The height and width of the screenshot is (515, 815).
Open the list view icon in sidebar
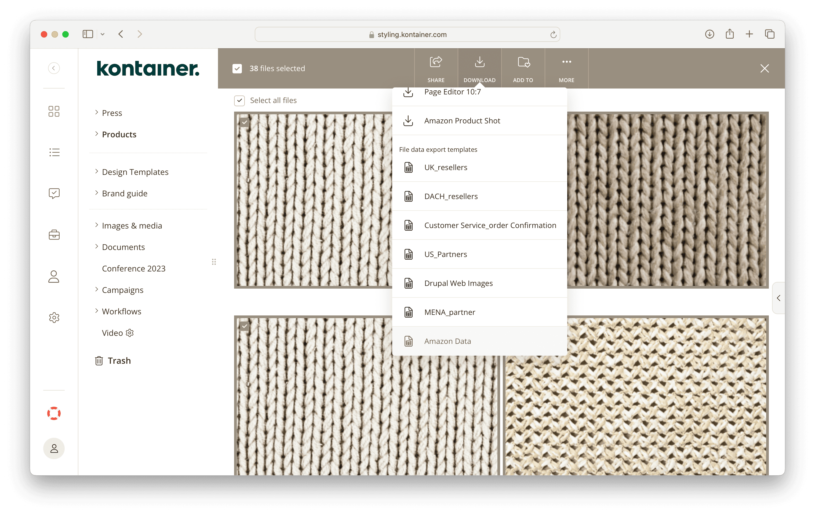coord(54,152)
